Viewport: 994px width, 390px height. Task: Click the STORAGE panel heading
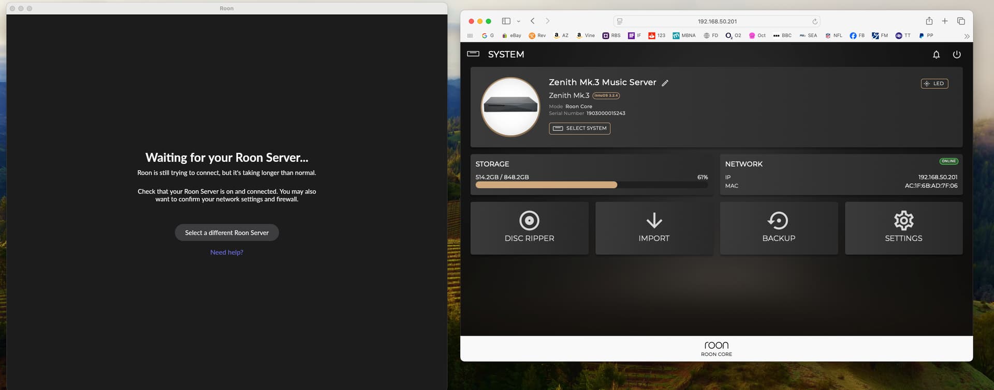pos(492,164)
